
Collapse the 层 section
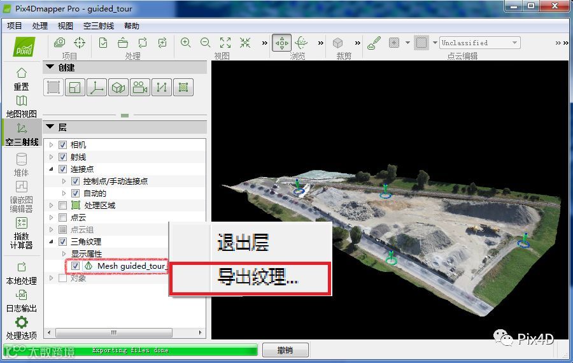click(50, 127)
